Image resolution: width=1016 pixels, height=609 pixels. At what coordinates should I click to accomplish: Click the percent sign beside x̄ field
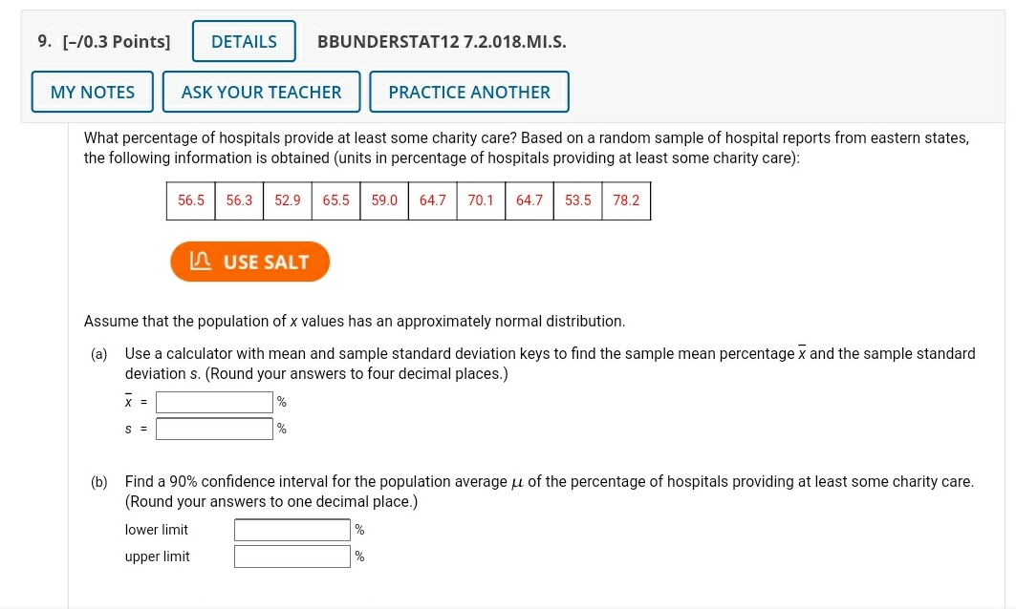[x=280, y=401]
